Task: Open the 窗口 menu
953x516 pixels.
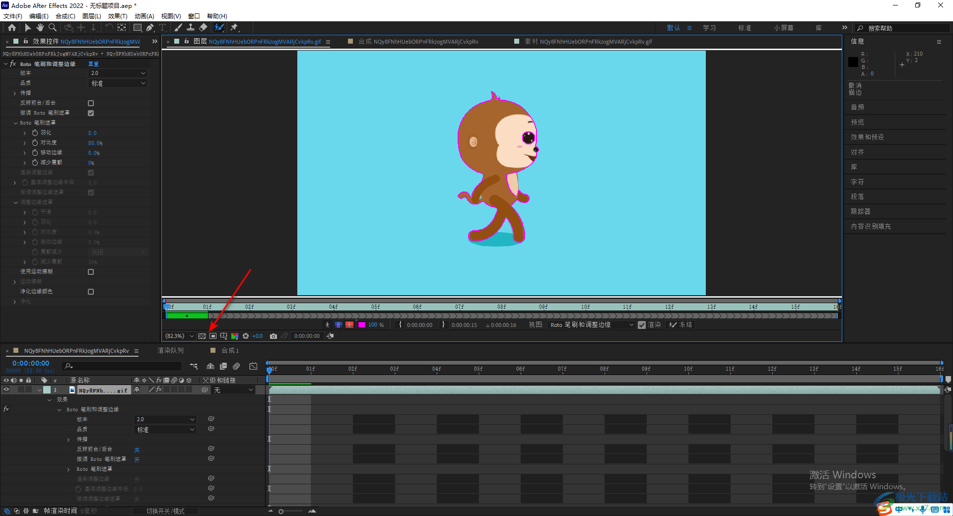Action: click(194, 16)
